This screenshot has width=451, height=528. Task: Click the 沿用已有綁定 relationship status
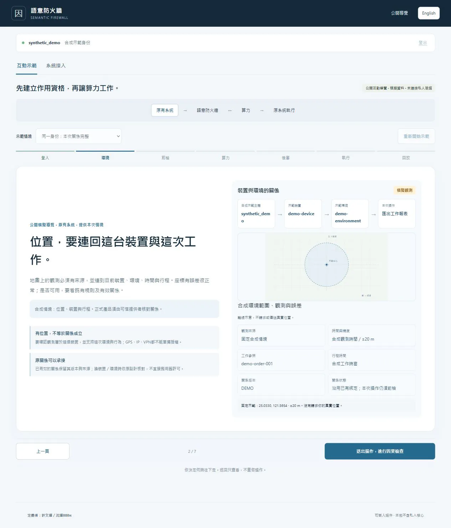pyautogui.click(x=364, y=388)
